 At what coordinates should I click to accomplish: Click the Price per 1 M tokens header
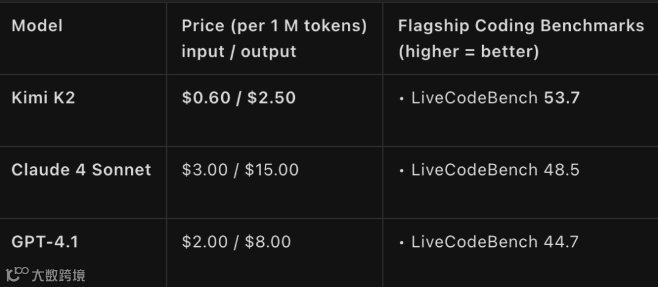(x=274, y=26)
